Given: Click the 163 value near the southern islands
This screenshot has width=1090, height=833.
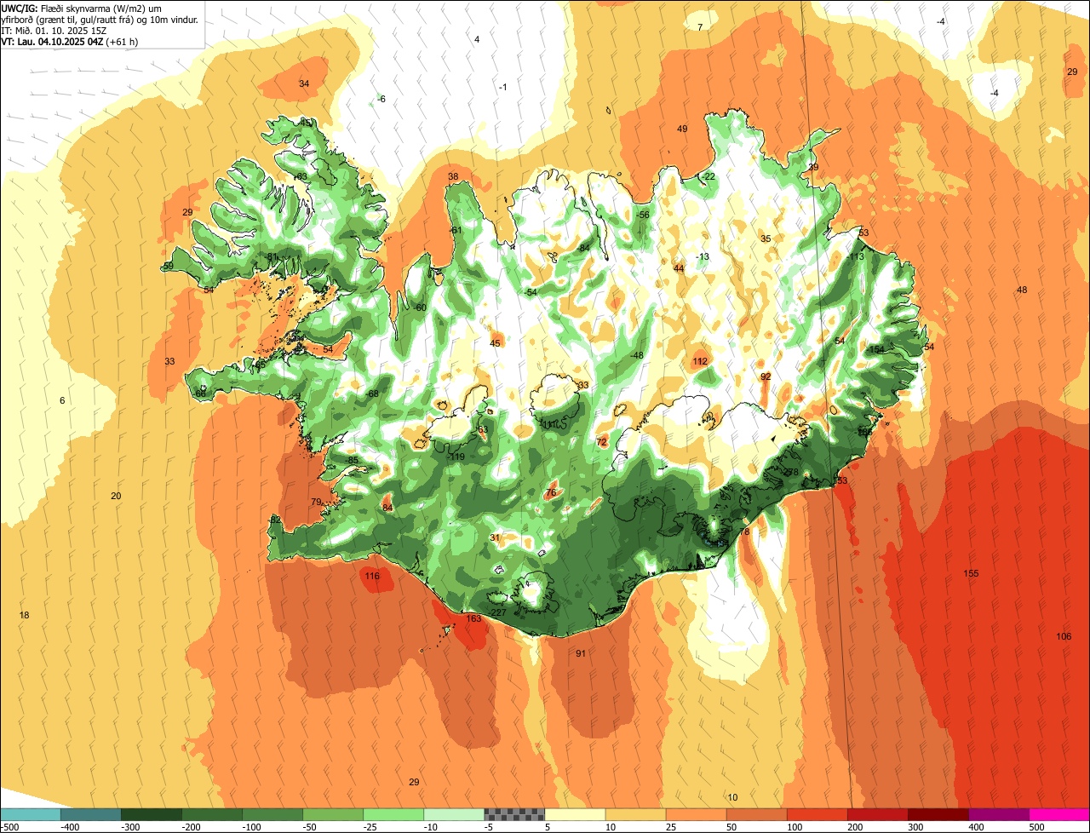Looking at the screenshot, I should pyautogui.click(x=474, y=618).
